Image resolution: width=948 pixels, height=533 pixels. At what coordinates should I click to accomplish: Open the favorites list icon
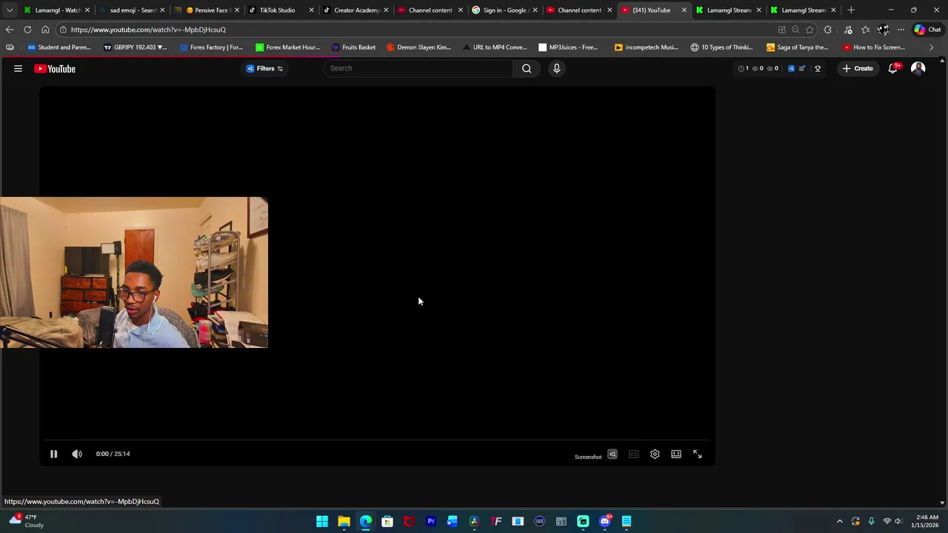(x=865, y=30)
